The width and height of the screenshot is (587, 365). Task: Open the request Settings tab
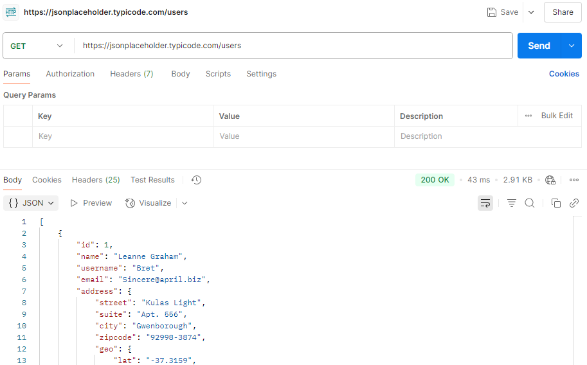pos(261,74)
